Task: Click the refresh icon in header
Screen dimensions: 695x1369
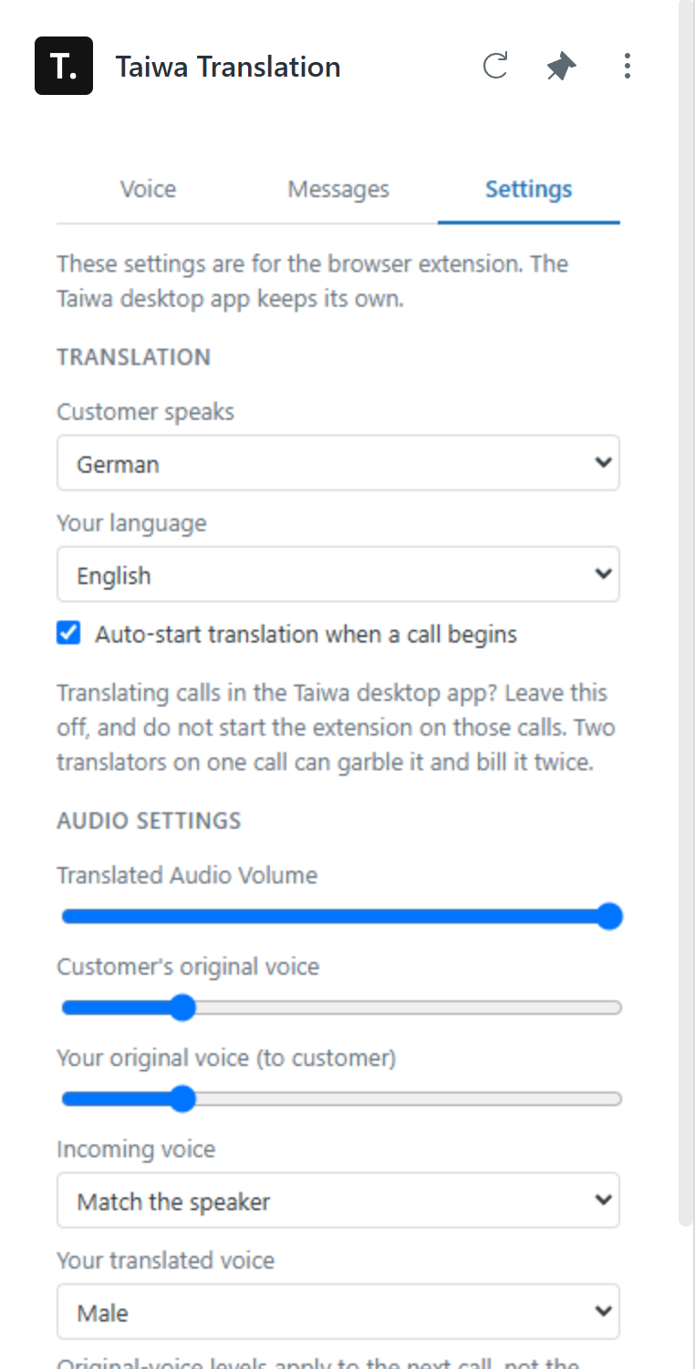Action: tap(495, 66)
